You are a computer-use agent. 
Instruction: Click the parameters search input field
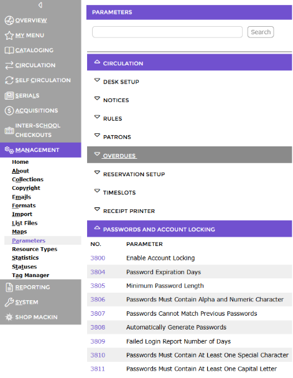pyautogui.click(x=167, y=32)
